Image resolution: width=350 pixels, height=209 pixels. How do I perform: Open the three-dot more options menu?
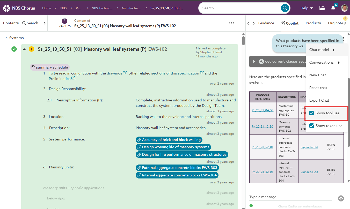[232, 23]
